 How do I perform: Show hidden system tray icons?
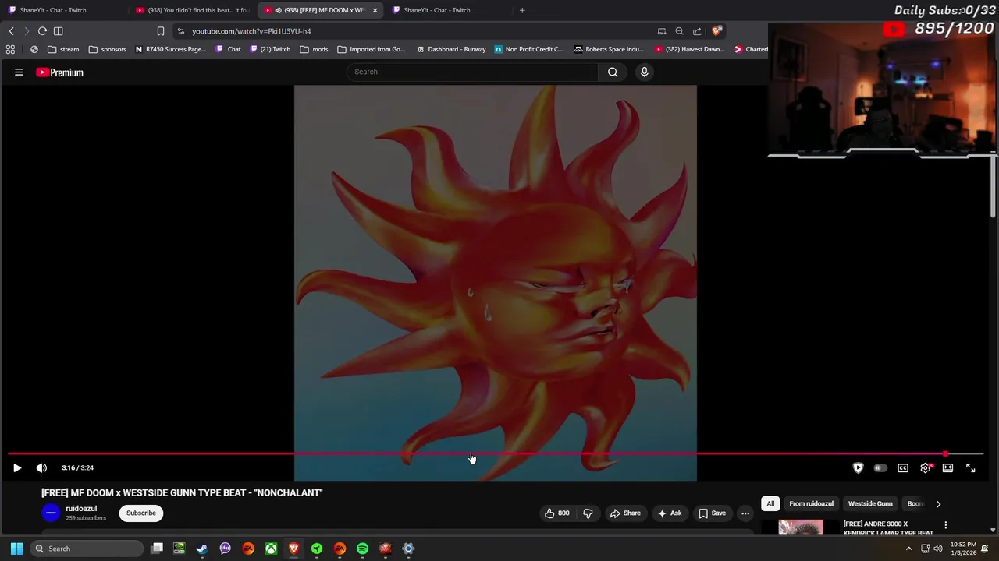[x=908, y=549]
